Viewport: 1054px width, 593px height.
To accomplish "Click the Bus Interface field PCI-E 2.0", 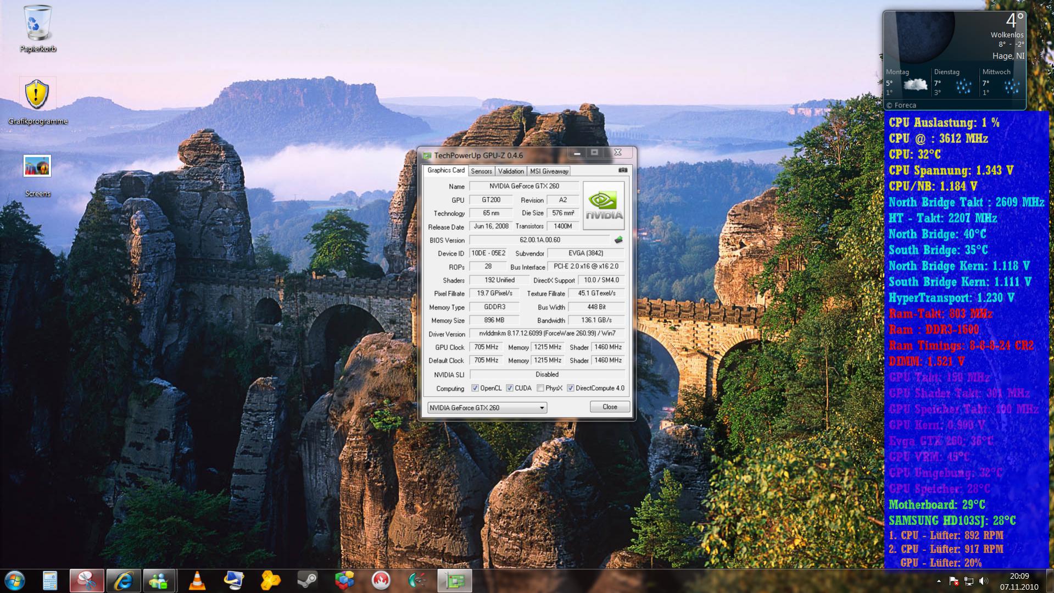I will [586, 267].
